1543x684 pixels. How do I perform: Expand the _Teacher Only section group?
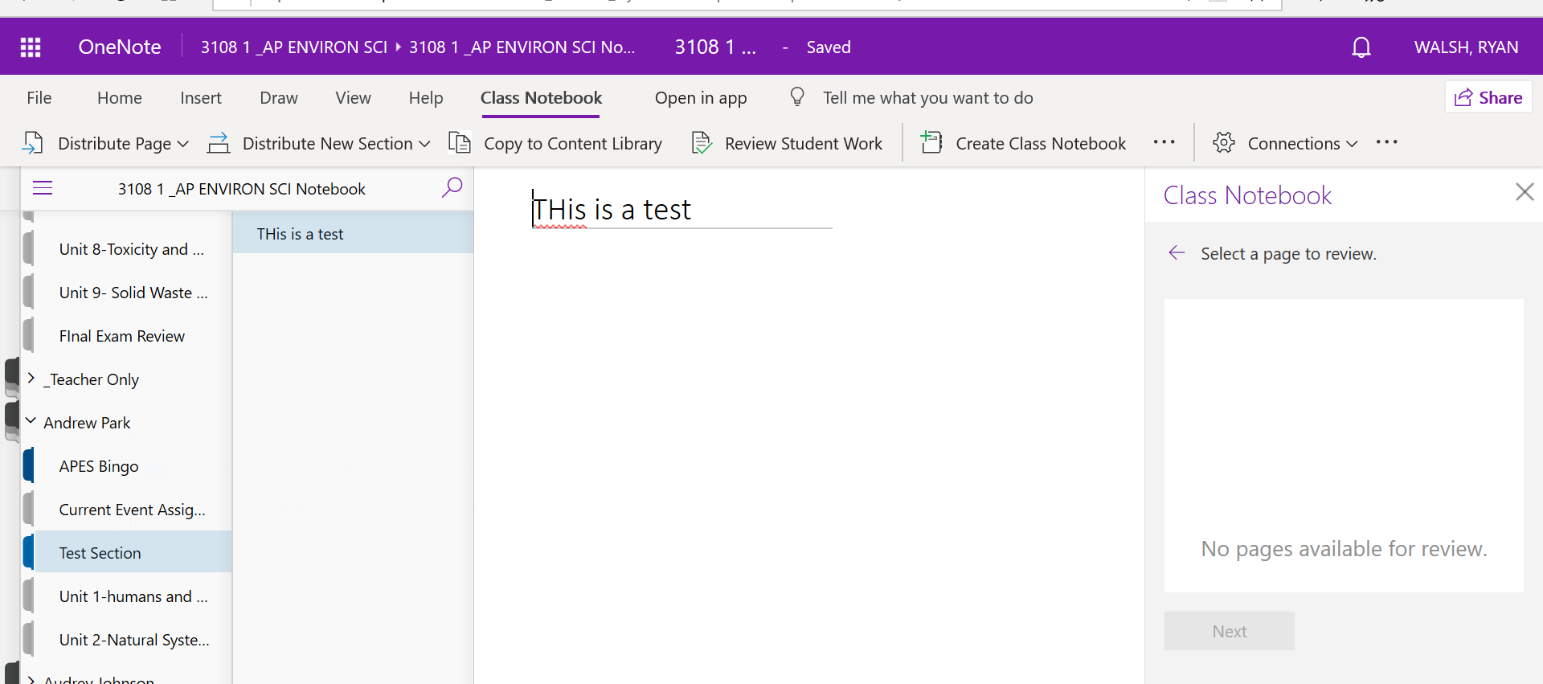tap(31, 378)
